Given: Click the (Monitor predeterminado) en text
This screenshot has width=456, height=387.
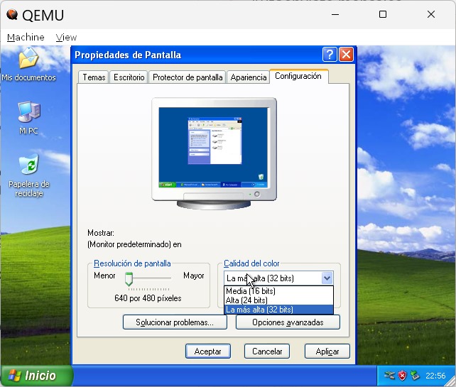Looking at the screenshot, I should point(134,244).
